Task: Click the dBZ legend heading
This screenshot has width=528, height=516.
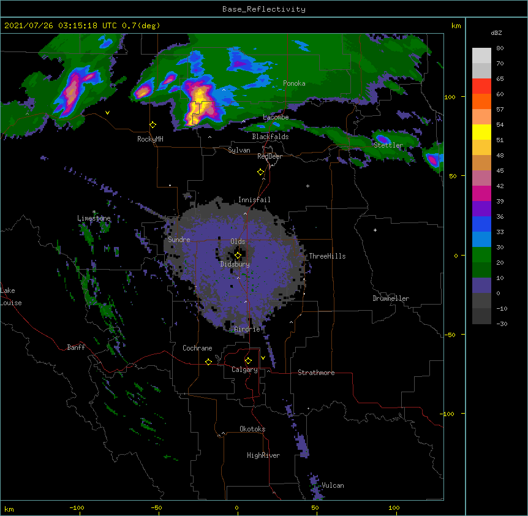Action: coord(496,33)
